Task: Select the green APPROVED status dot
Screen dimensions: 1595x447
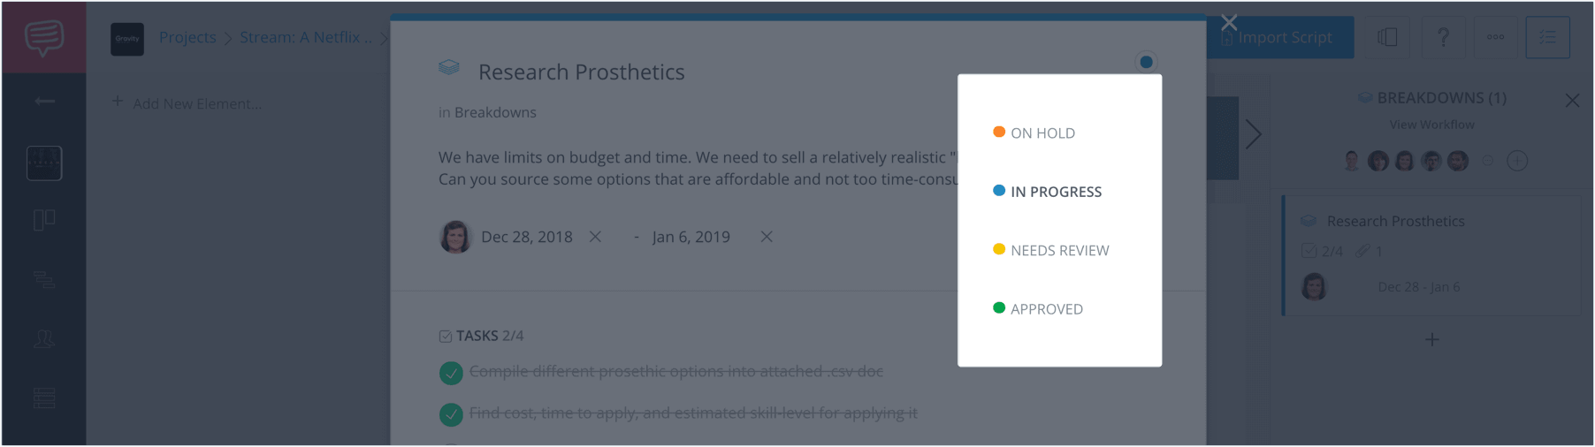Action: (x=999, y=307)
